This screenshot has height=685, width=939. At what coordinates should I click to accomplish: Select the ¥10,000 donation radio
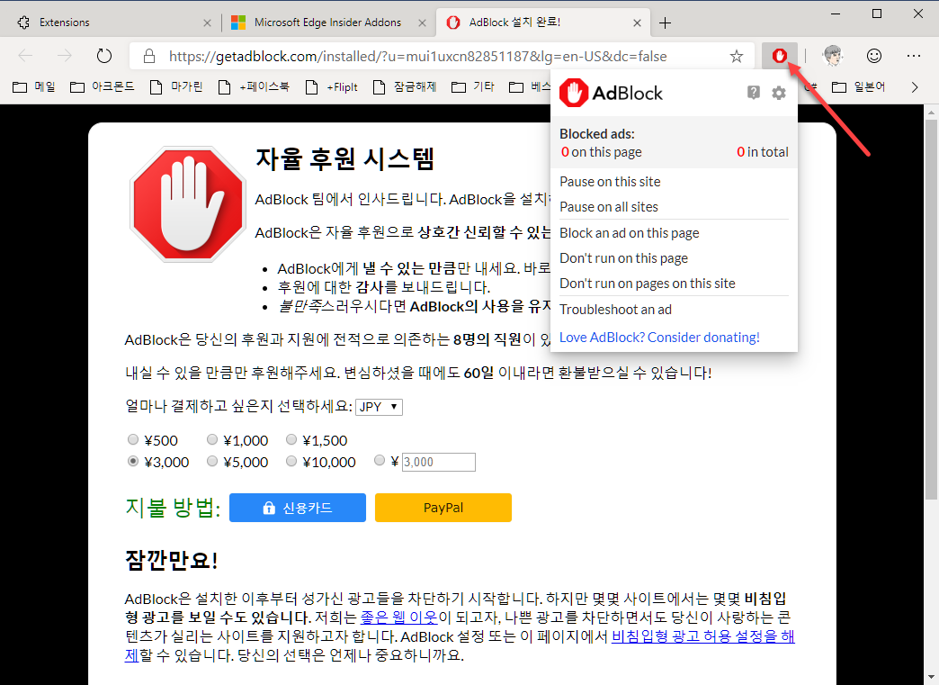click(291, 462)
